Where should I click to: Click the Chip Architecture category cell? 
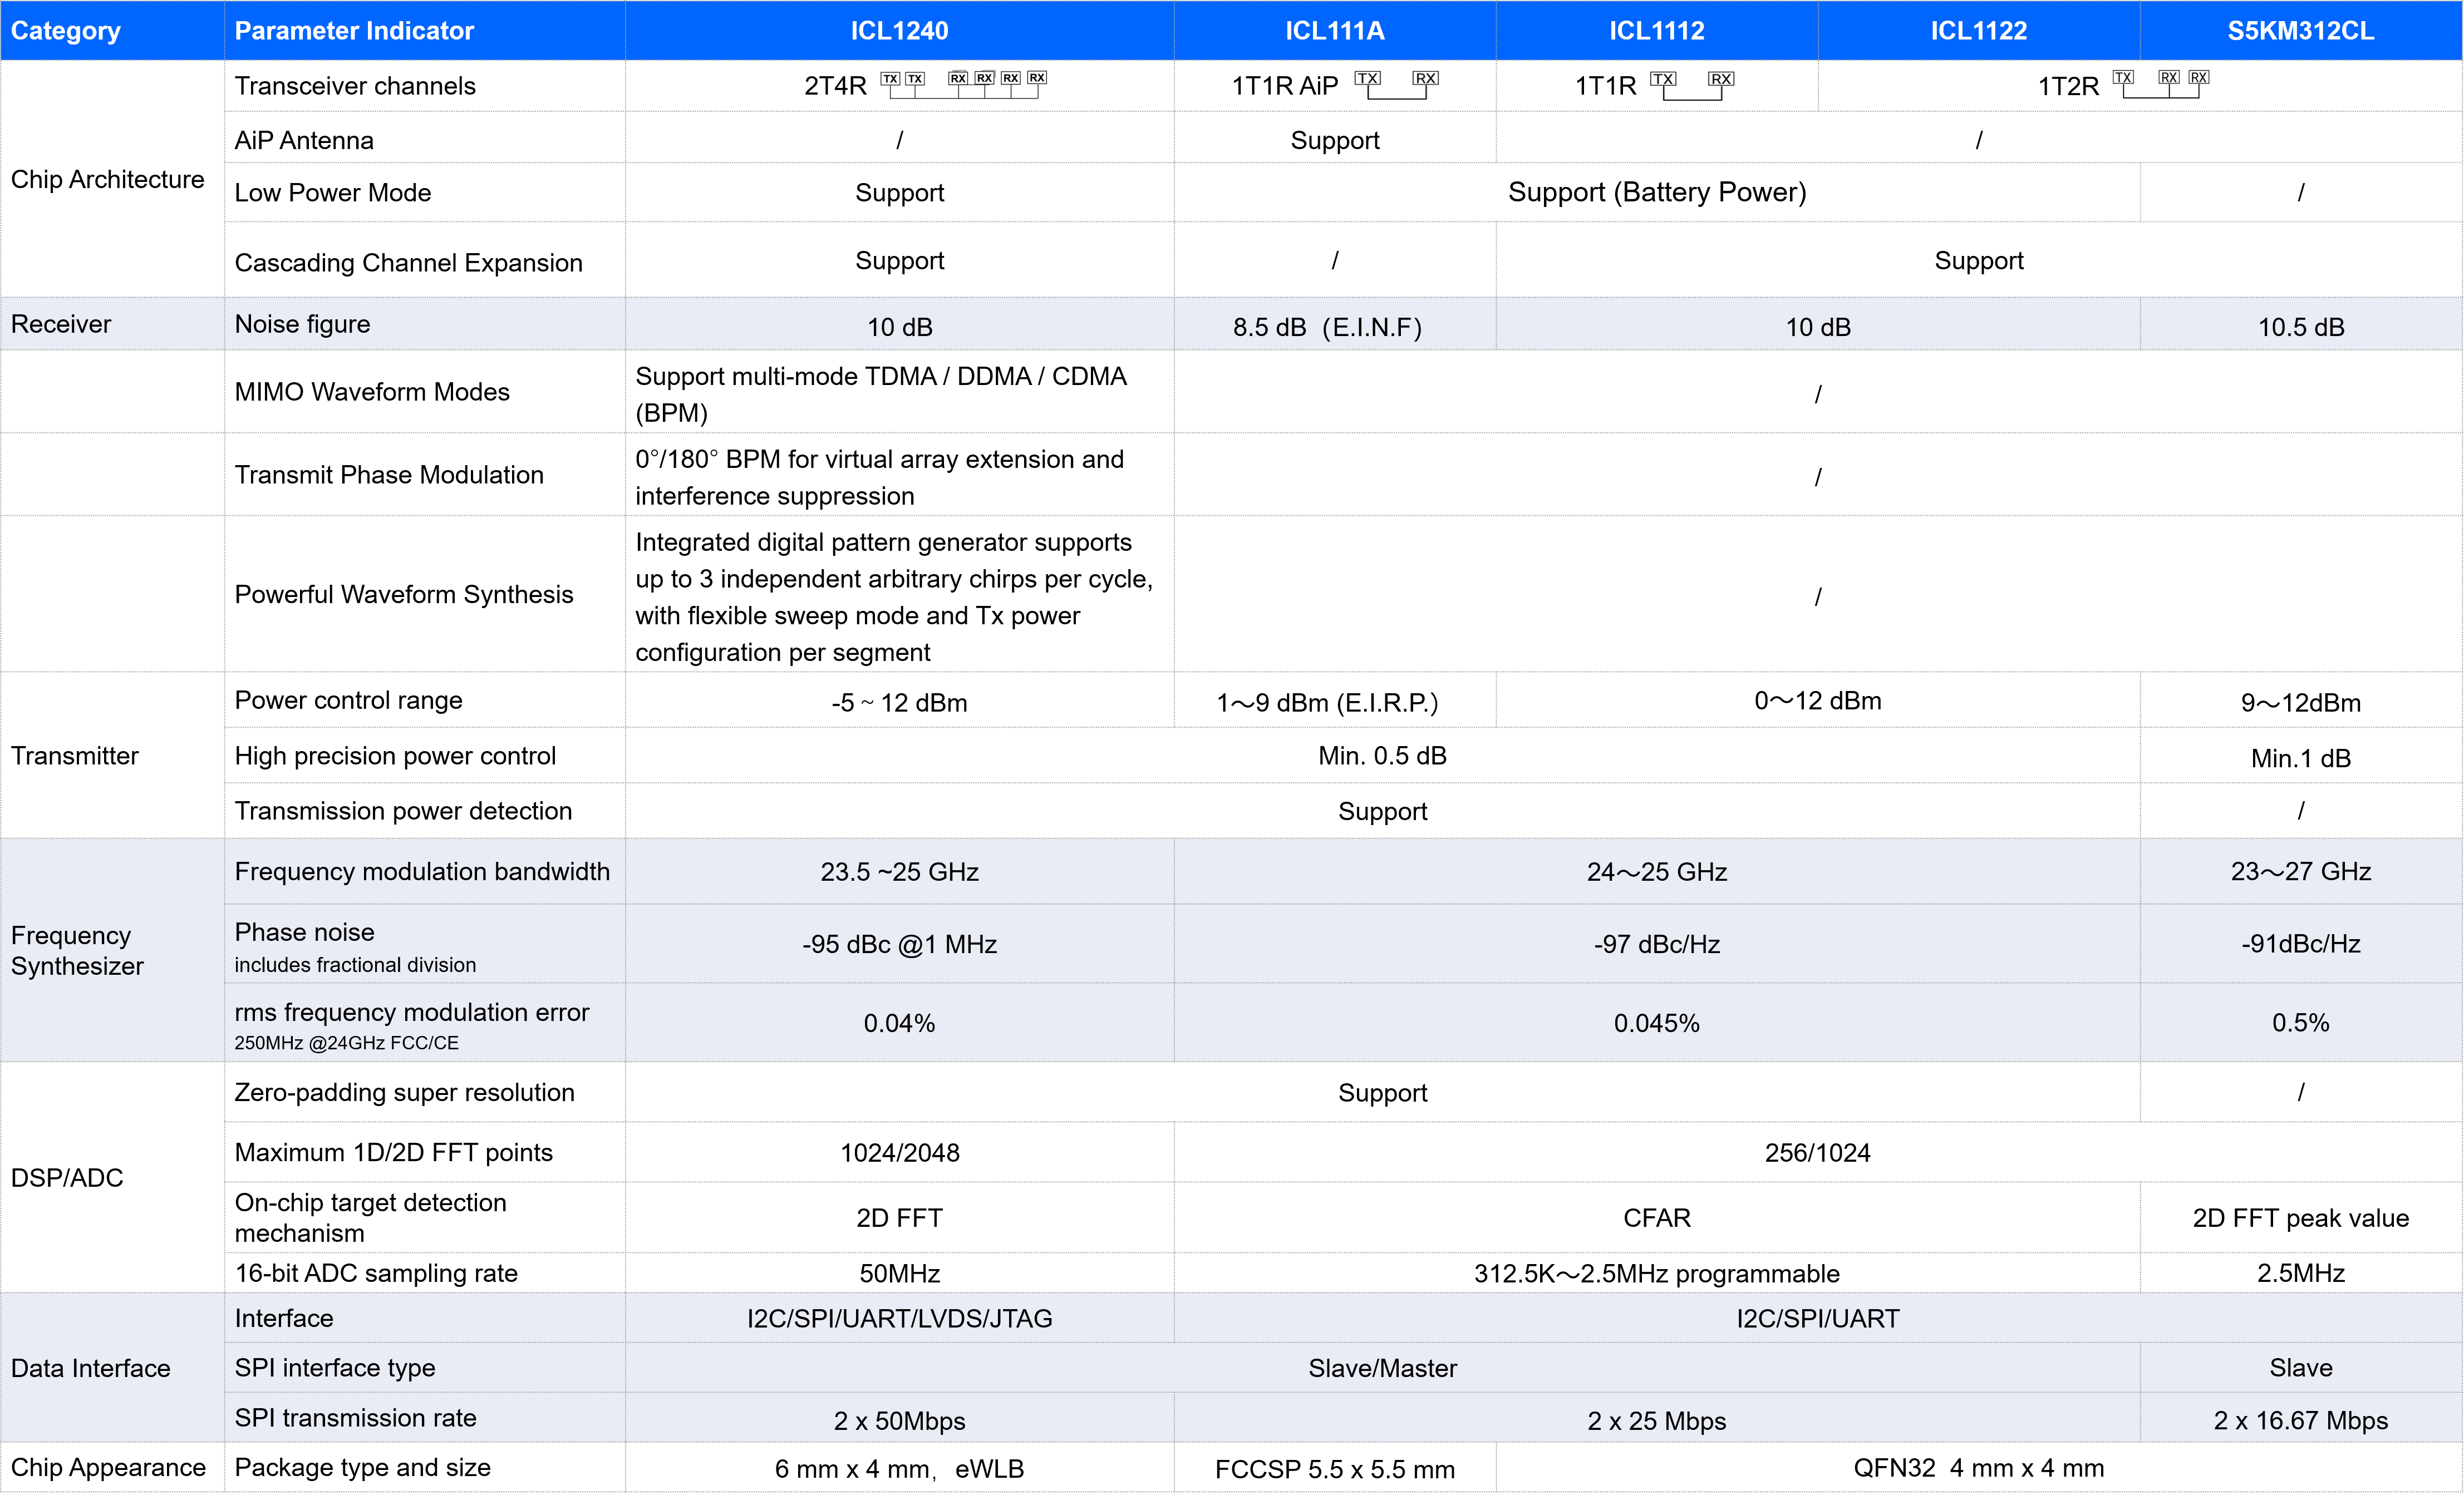pos(112,179)
